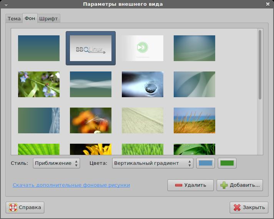Choose the BBQLinux wallpaper thumbnail
Viewport: 274px width, 219px height.
(x=91, y=48)
